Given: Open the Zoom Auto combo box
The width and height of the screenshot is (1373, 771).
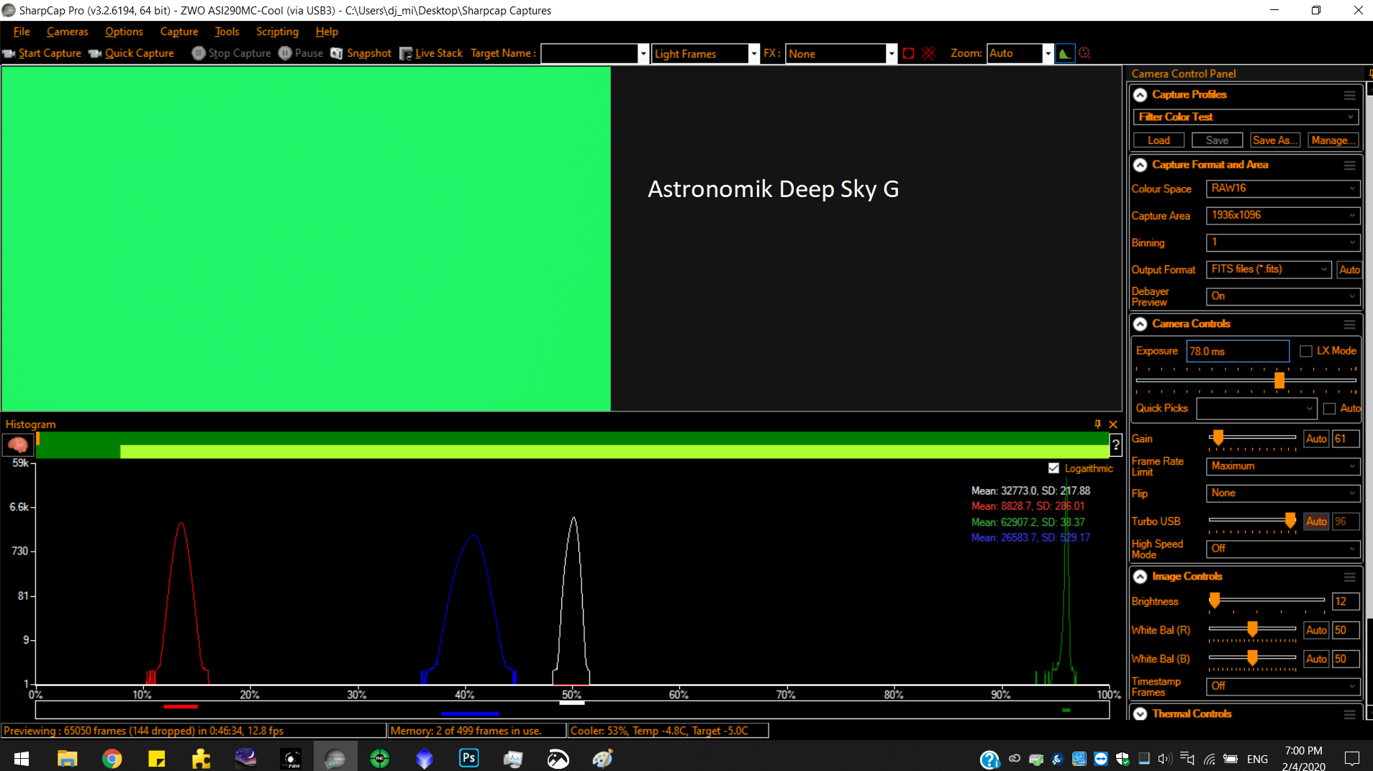Looking at the screenshot, I should pos(1019,53).
